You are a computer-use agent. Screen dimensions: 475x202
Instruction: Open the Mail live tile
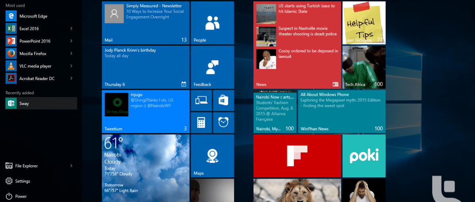coord(146,23)
